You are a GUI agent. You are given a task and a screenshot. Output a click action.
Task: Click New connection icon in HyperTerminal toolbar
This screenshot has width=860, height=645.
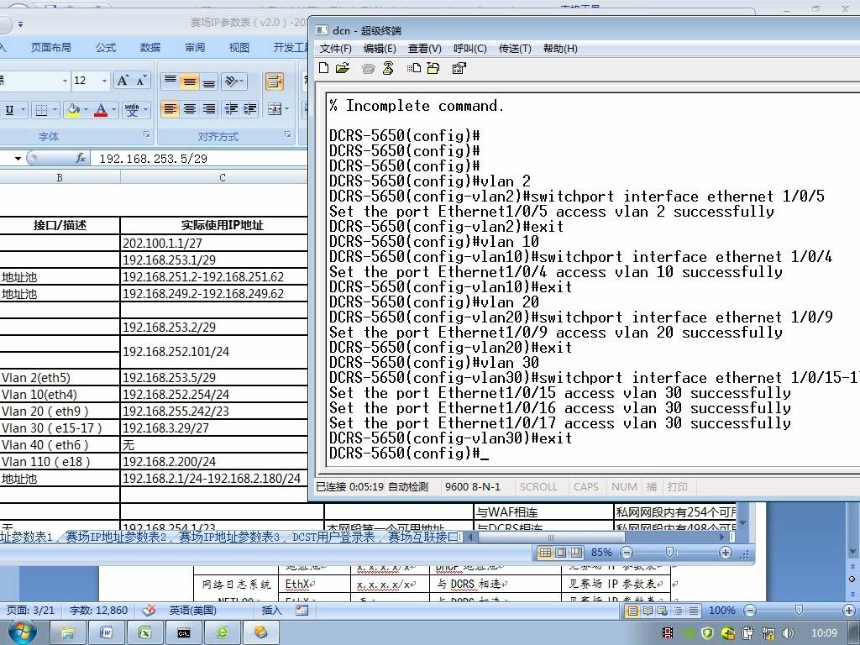[x=324, y=68]
